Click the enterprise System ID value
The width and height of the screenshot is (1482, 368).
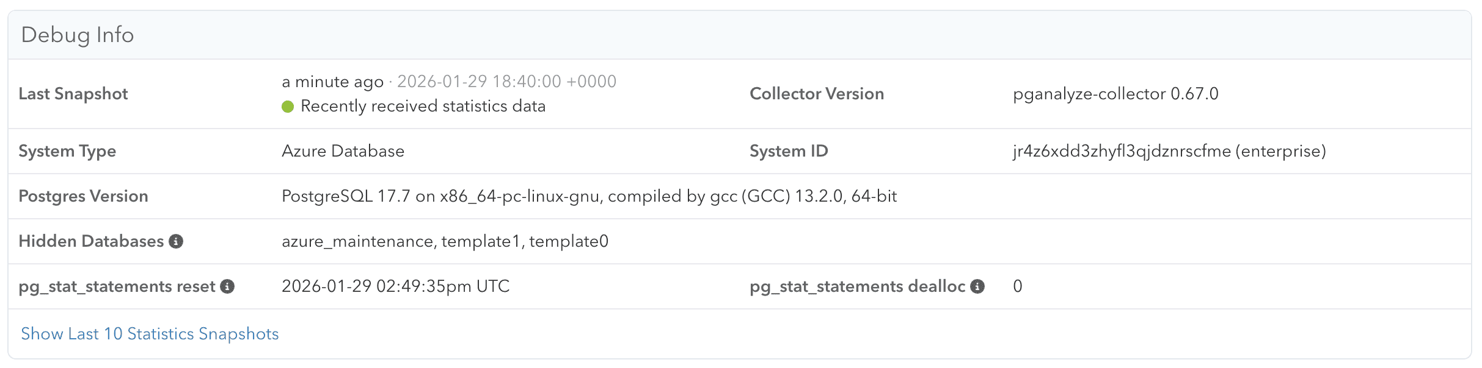(x=1169, y=151)
